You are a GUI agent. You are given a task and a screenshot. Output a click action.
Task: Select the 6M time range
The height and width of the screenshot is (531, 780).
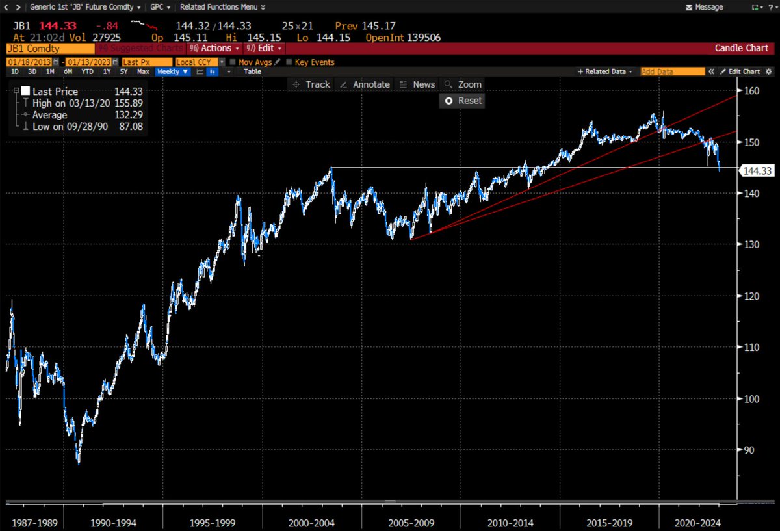[68, 71]
